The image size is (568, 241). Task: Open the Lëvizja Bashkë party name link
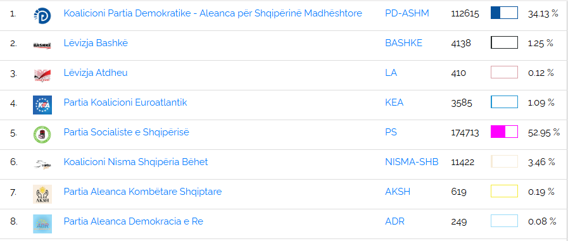[96, 43]
